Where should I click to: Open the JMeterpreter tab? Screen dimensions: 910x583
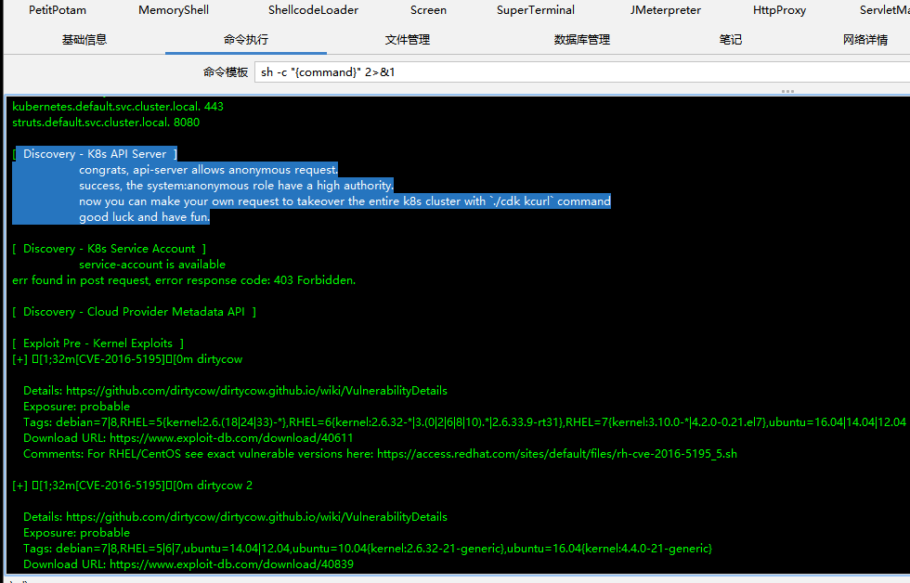pyautogui.click(x=665, y=10)
